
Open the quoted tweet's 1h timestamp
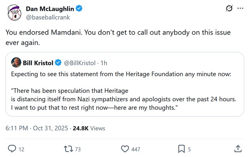pyautogui.click(x=104, y=63)
